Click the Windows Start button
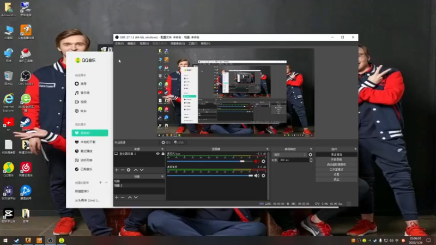436x245 pixels. tap(5, 240)
